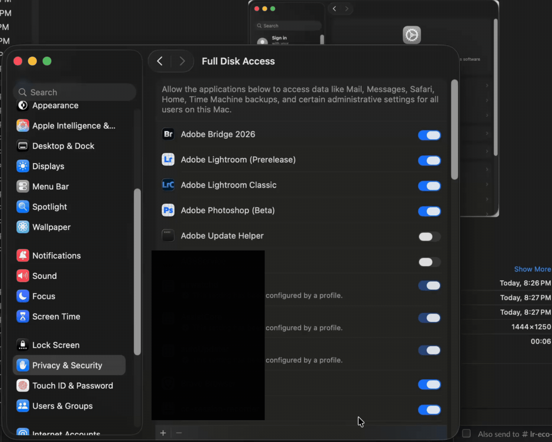Viewport: 552px width, 442px height.
Task: Open Appearance settings via its sidebar icon
Action: coord(23,106)
